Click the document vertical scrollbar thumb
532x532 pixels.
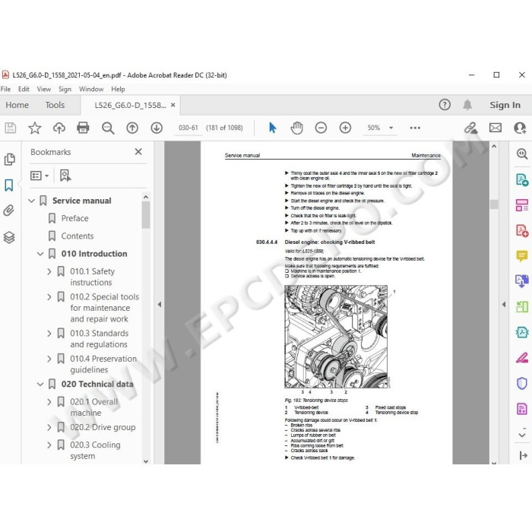(494, 204)
